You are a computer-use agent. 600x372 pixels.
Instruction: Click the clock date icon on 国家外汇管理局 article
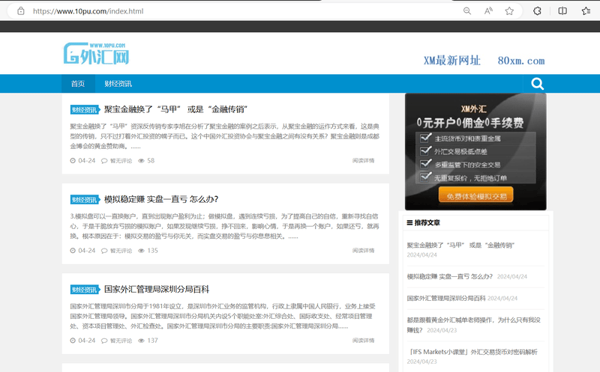click(73, 341)
